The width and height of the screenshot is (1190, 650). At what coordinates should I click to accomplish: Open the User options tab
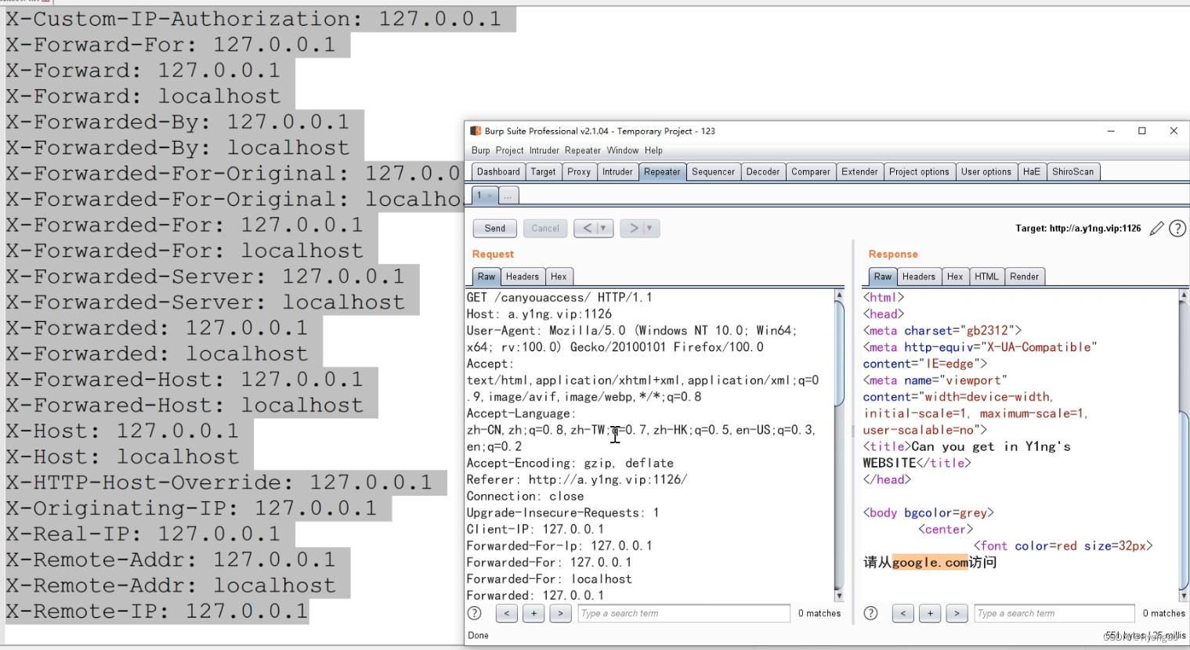tap(986, 172)
